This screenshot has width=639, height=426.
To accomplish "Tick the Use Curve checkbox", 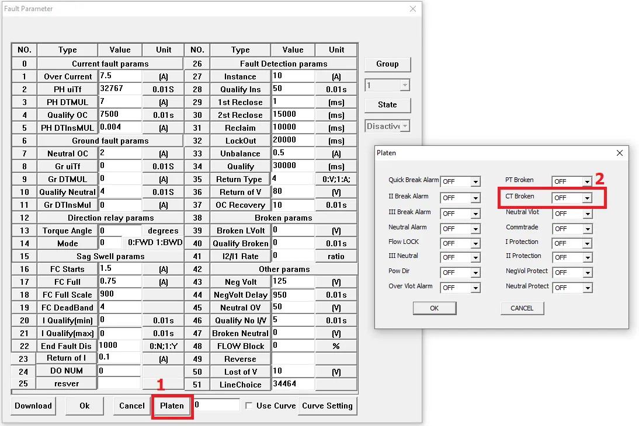I will coord(249,406).
